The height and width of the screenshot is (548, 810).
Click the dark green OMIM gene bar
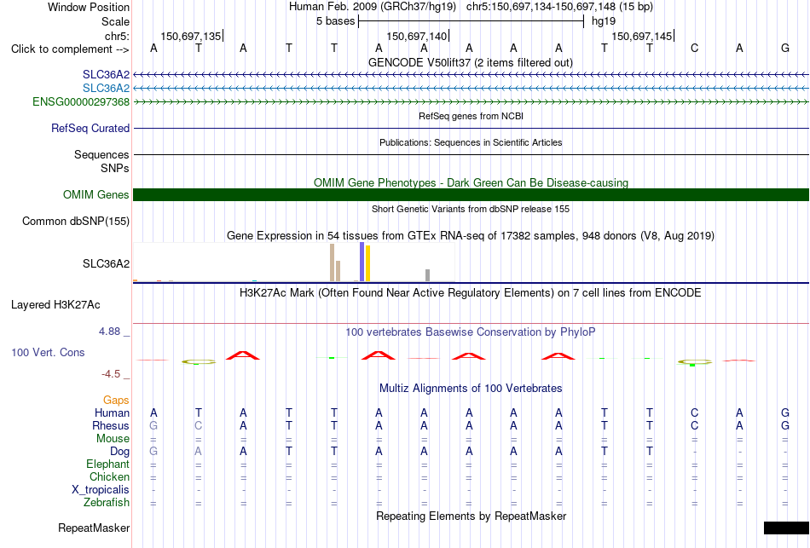coord(471,194)
